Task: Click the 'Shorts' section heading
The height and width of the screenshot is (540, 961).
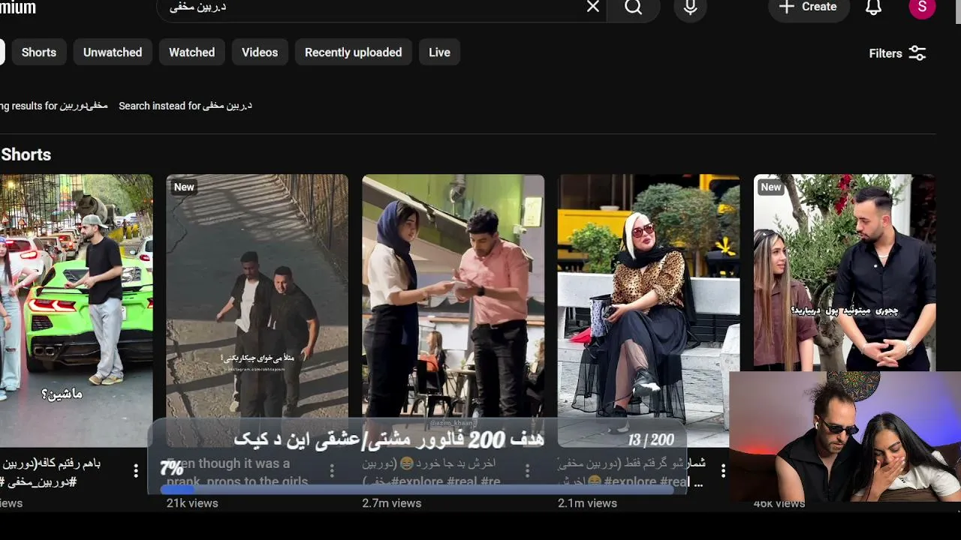Action: 26,154
